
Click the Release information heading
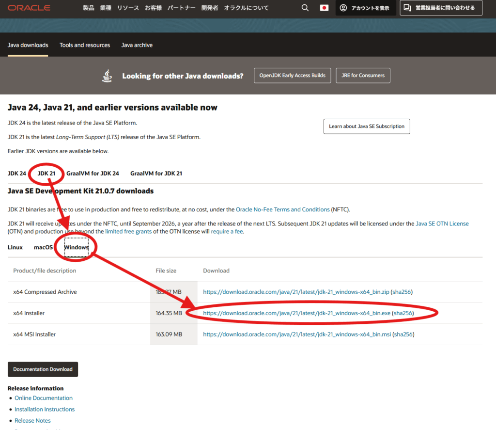click(x=35, y=388)
